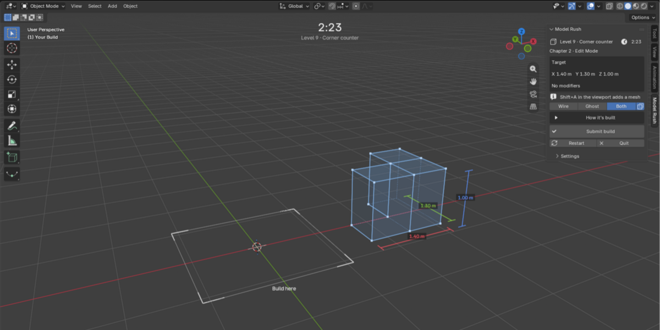This screenshot has height=330, width=660.
Task: Restart the level
Action: (573, 143)
